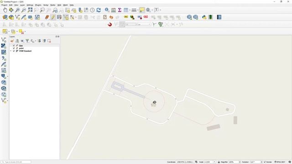
Task: Select the Vertex Tool icon
Action: pyautogui.click(x=72, y=17)
